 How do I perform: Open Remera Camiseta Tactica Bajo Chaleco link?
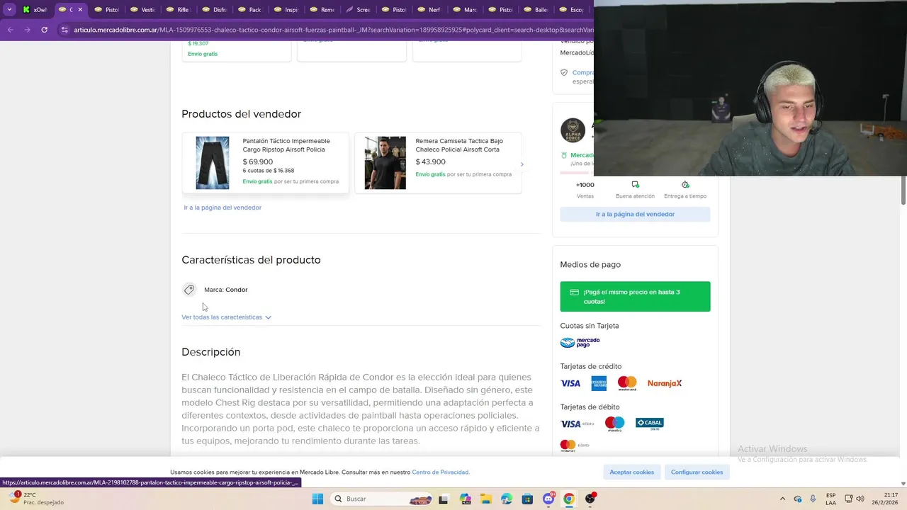[x=459, y=145]
